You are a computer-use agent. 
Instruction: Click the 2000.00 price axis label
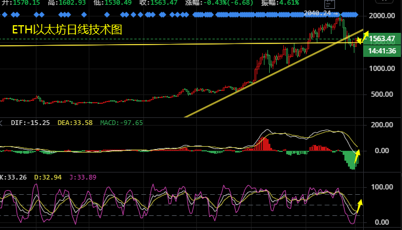[382, 16]
